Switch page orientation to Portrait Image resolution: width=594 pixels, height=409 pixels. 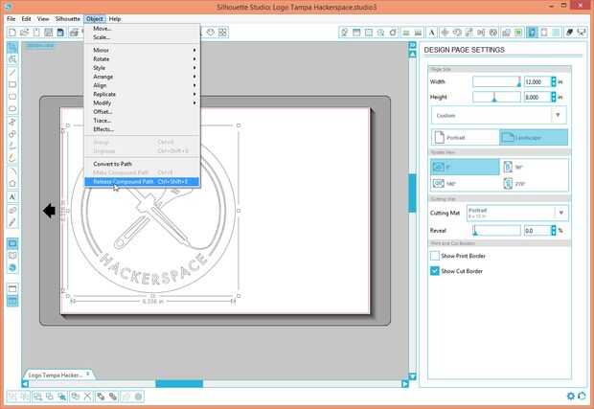point(466,137)
